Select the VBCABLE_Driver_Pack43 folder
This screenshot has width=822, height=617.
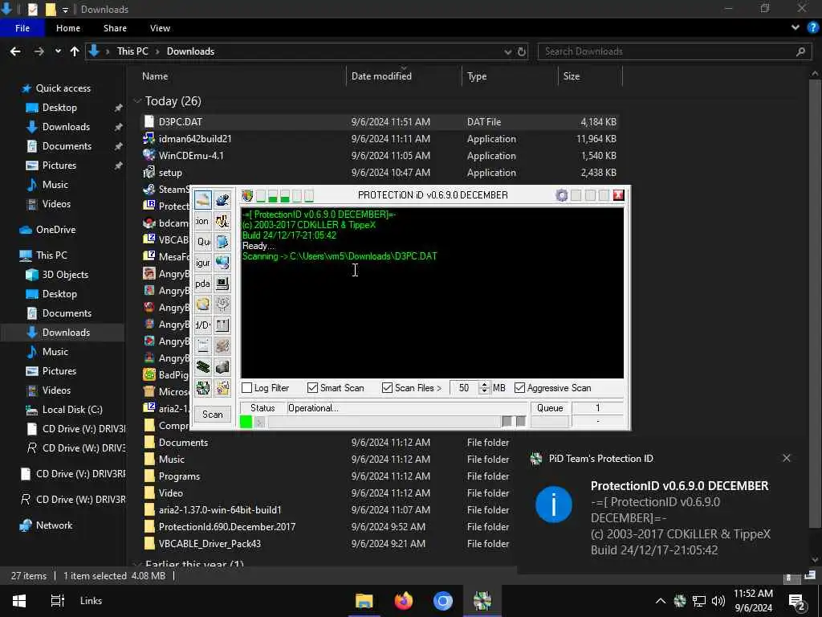(210, 544)
